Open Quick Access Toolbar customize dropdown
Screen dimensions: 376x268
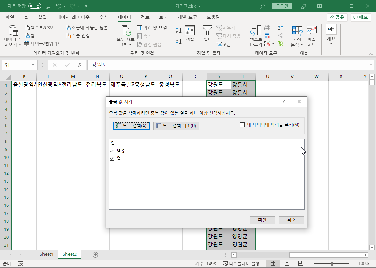[86, 6]
